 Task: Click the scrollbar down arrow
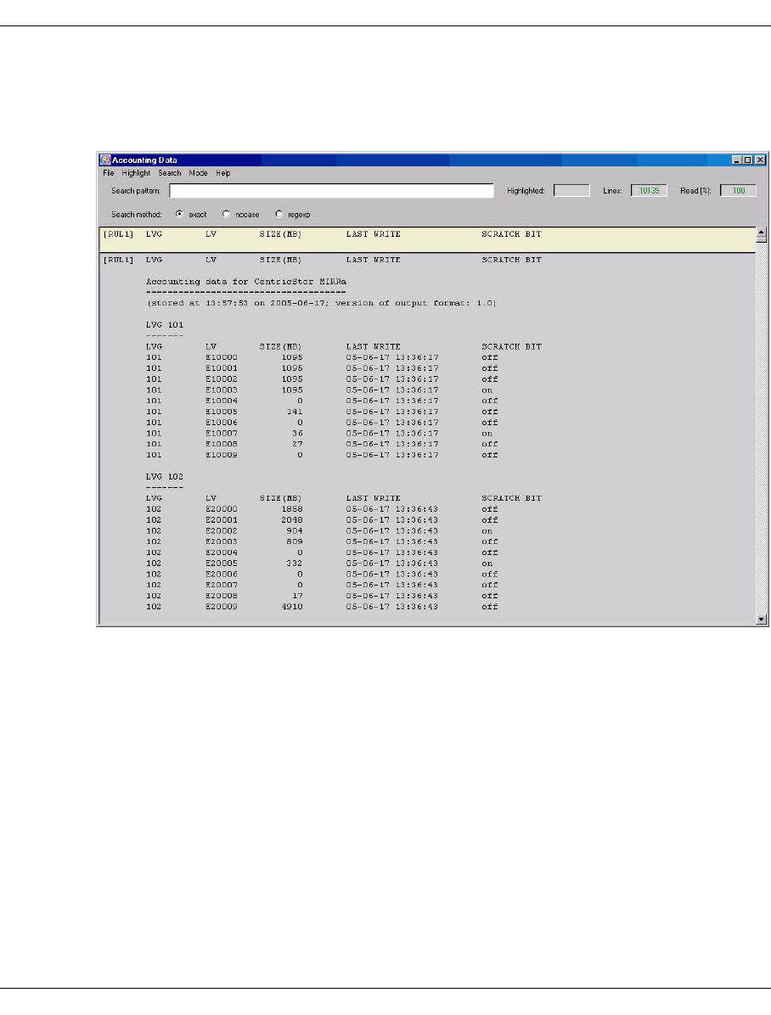click(762, 620)
